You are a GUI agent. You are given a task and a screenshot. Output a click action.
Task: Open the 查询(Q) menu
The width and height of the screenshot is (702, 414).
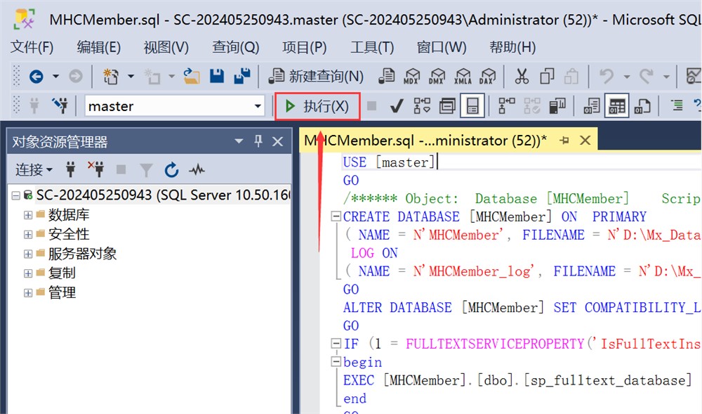click(x=236, y=47)
